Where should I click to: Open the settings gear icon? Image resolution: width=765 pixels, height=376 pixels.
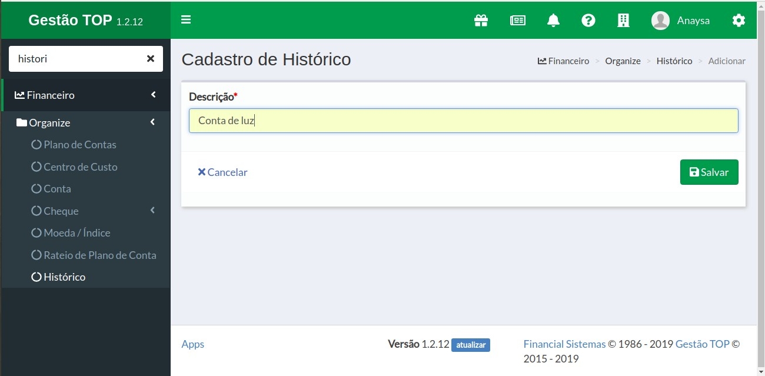739,21
